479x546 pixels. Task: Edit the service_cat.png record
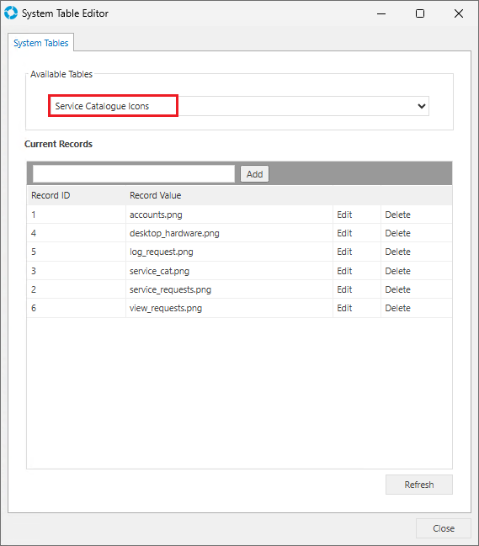[x=344, y=271]
